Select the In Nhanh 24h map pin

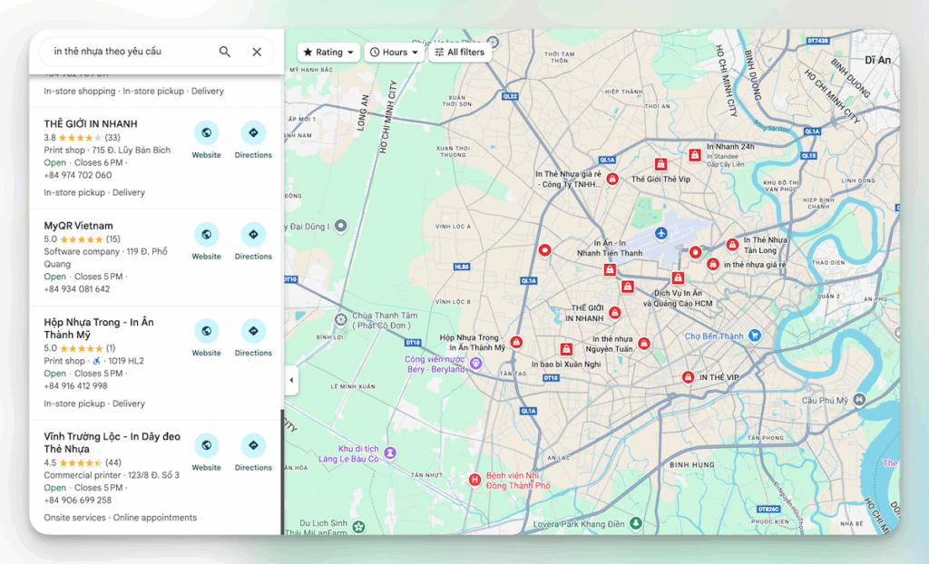click(x=694, y=155)
